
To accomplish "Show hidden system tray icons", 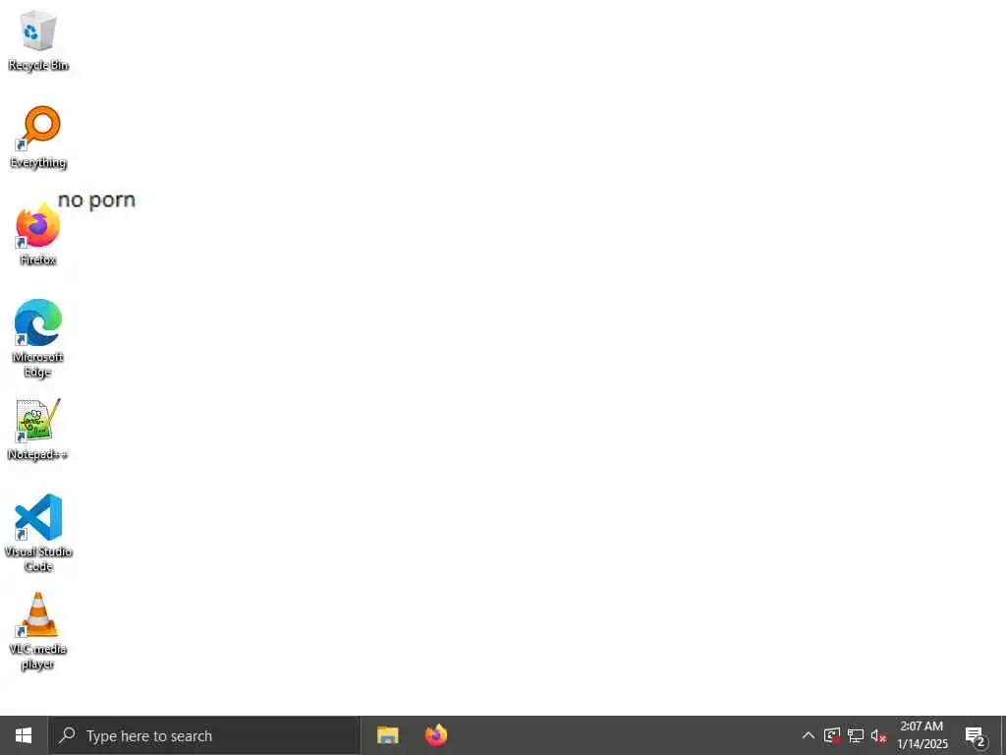I will (x=809, y=735).
